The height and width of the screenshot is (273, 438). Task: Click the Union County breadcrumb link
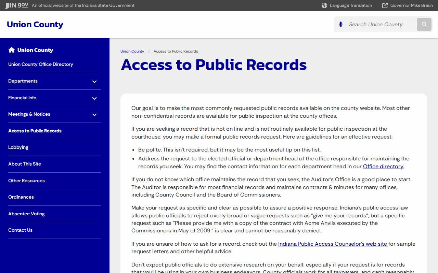point(132,51)
